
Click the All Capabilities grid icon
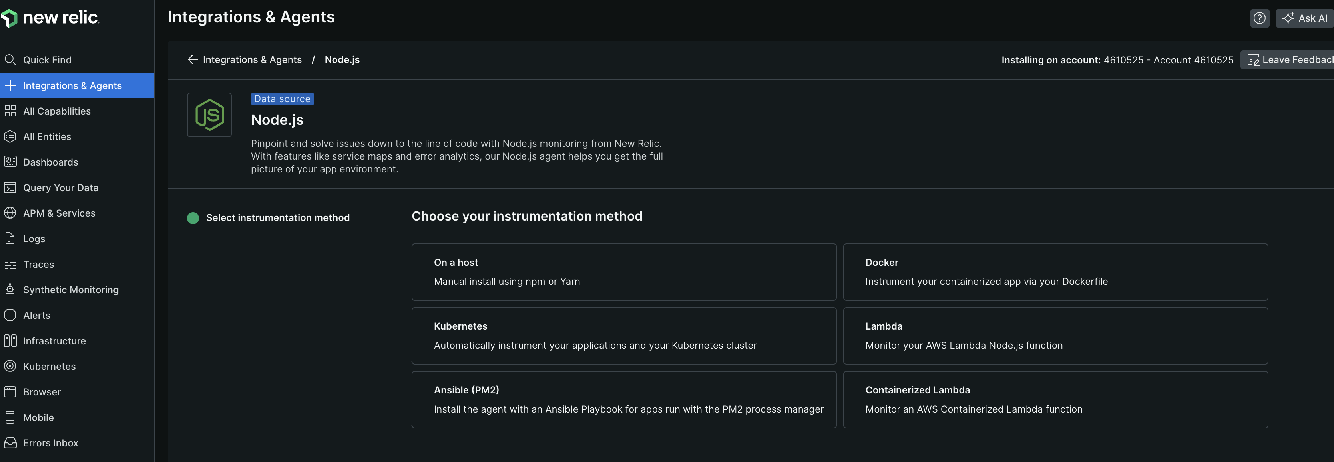tap(10, 111)
